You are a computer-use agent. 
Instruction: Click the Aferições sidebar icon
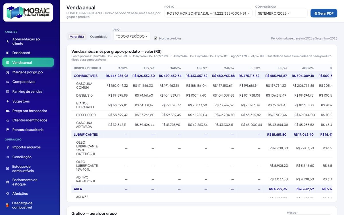pyautogui.click(x=8, y=193)
